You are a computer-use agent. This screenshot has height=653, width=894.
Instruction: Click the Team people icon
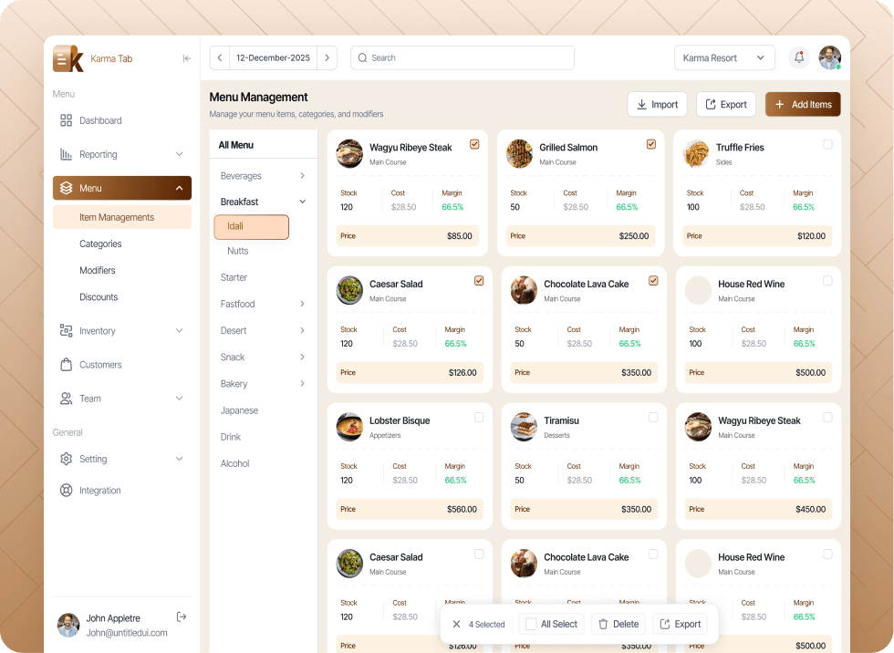pyautogui.click(x=66, y=399)
